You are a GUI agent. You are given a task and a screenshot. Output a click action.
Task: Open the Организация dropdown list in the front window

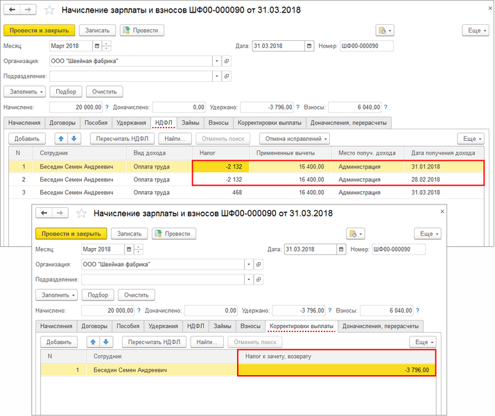pyautogui.click(x=249, y=264)
